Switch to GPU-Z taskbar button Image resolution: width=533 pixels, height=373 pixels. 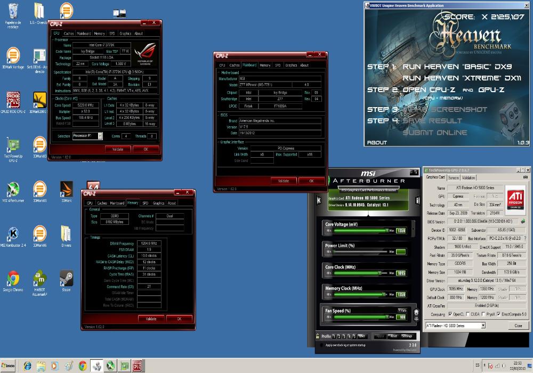[x=124, y=366]
